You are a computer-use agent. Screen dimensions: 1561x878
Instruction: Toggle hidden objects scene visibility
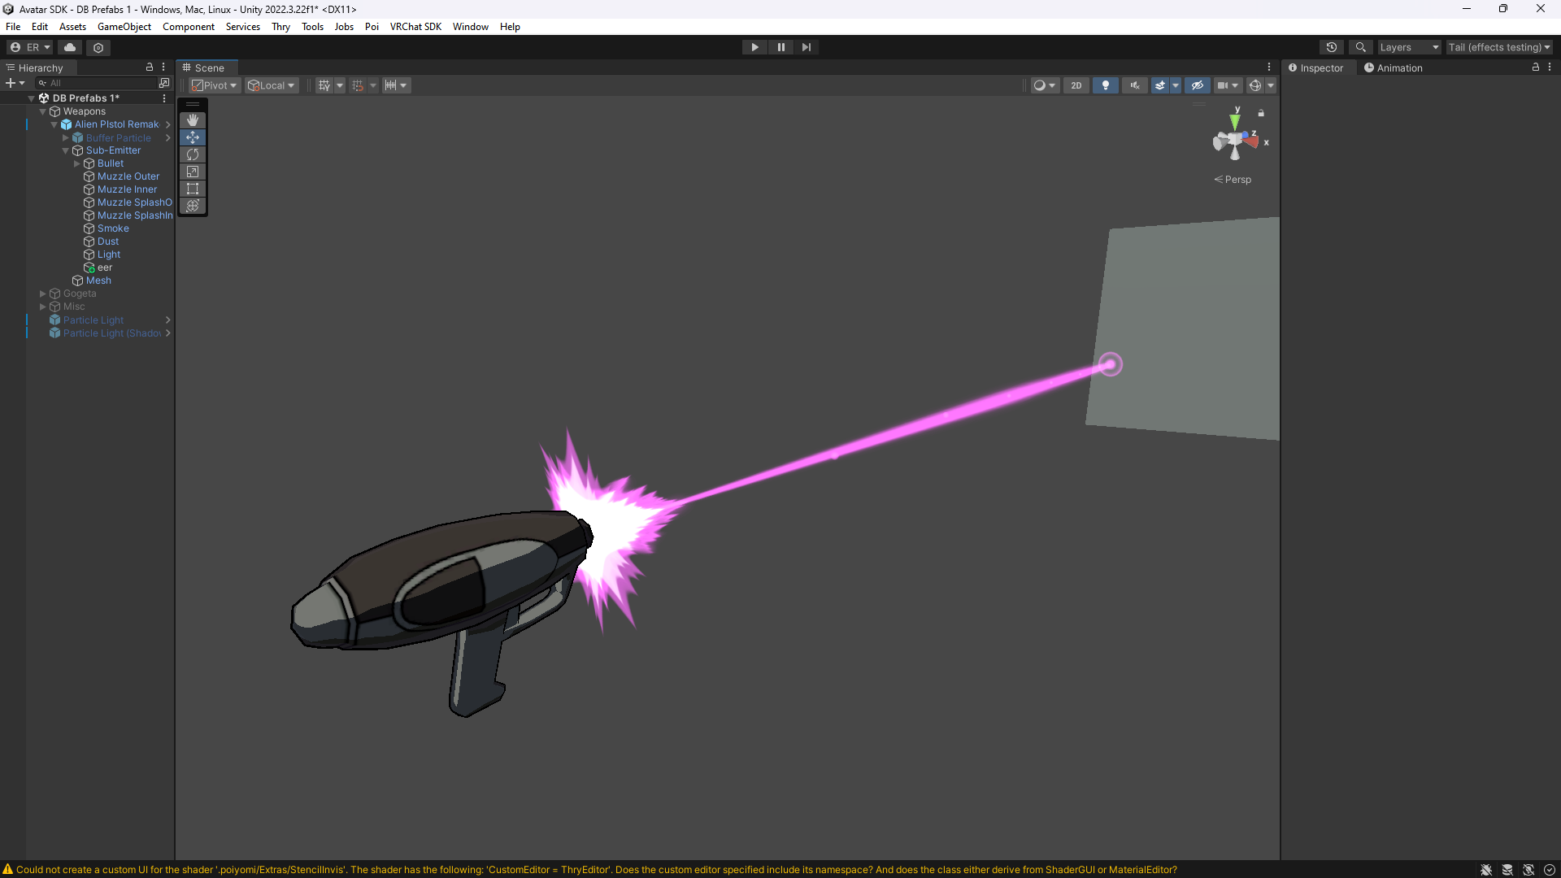tap(1197, 85)
